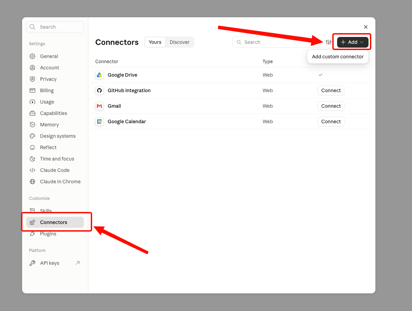Click Web type in Google Drive row
Screen dimensions: 412x311
click(267, 75)
